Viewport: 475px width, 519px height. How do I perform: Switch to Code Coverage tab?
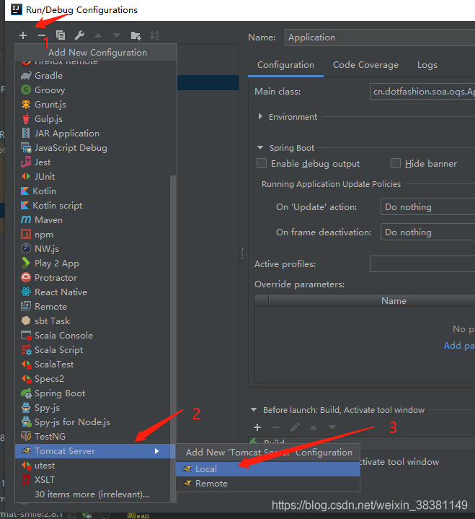(365, 65)
